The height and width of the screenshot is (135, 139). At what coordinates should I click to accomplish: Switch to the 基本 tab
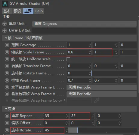7,11
